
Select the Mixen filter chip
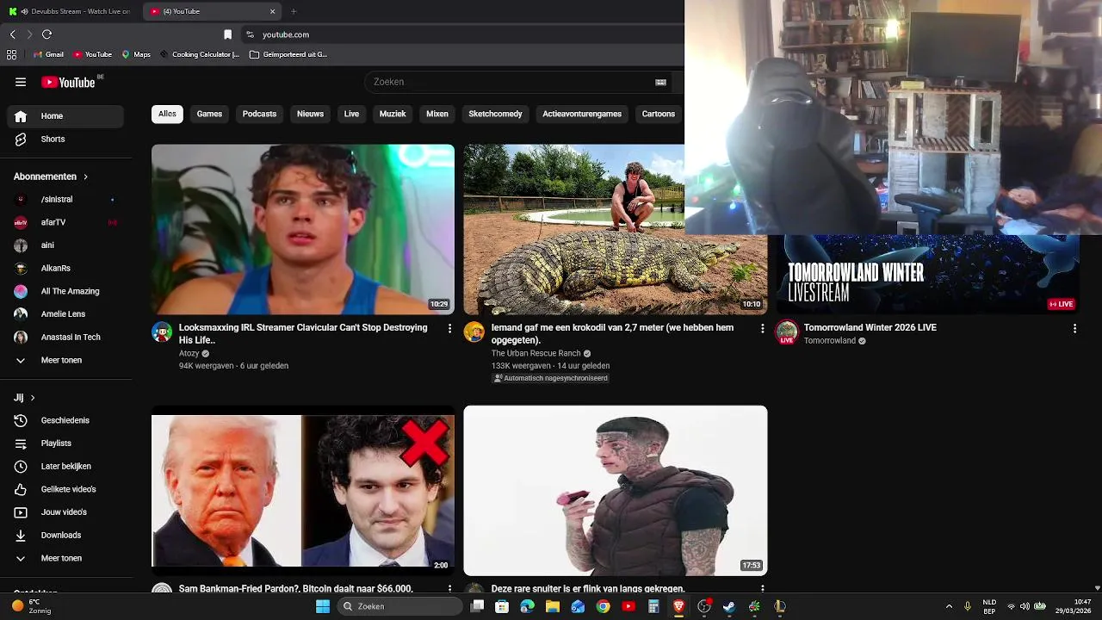click(x=437, y=114)
